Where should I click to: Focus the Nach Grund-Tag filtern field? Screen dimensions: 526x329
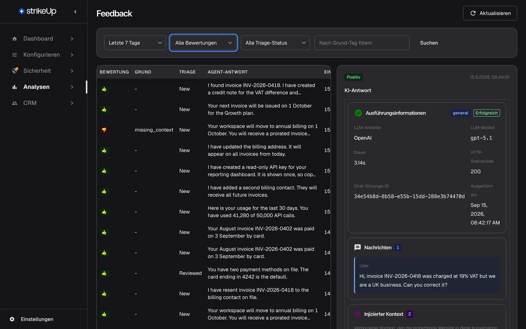coord(362,43)
